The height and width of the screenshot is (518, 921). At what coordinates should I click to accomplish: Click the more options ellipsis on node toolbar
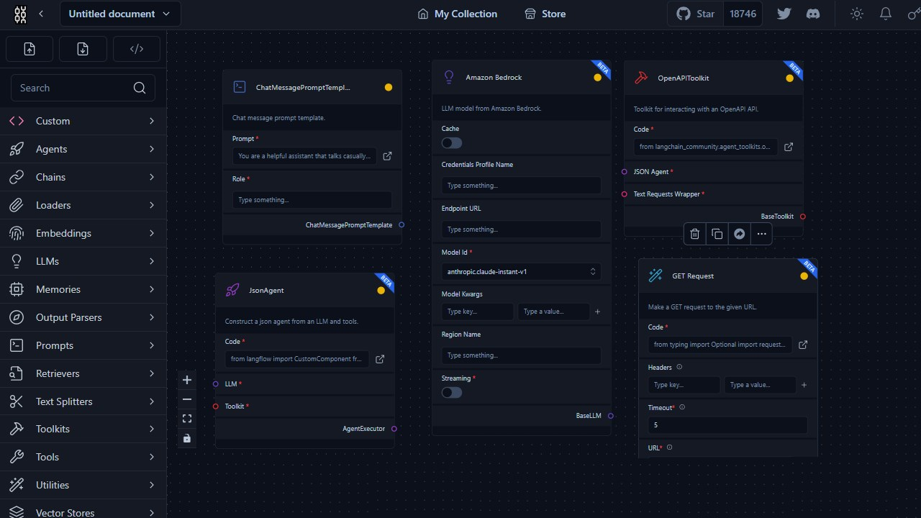(x=761, y=234)
